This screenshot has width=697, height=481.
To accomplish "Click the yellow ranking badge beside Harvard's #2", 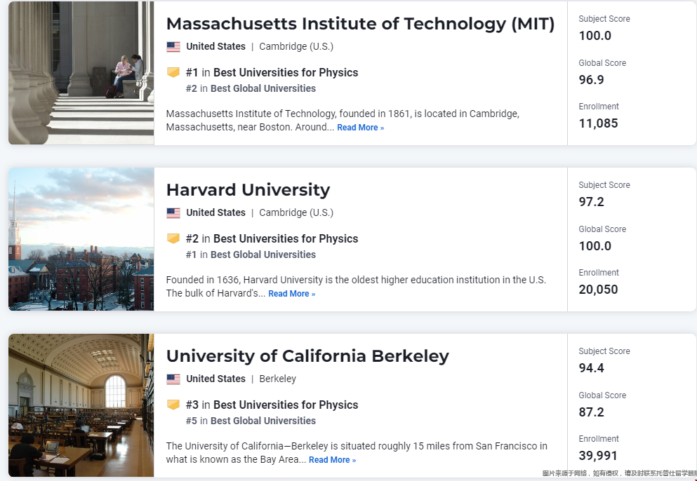I will (173, 238).
